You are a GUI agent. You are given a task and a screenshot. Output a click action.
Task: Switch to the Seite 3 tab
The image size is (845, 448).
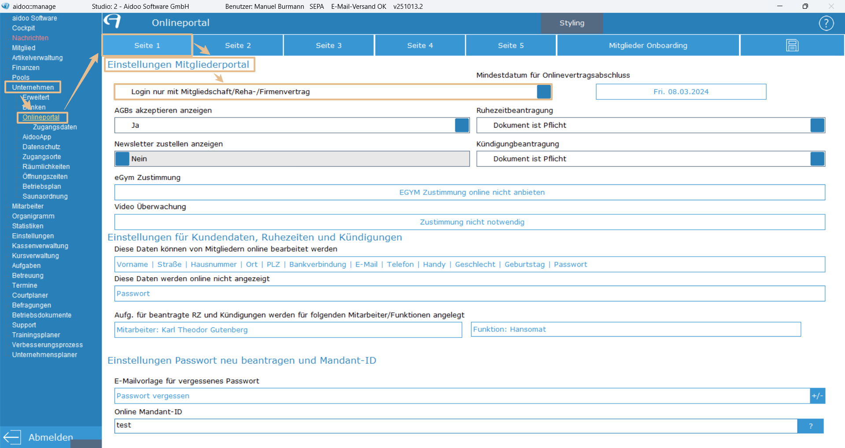pyautogui.click(x=328, y=45)
